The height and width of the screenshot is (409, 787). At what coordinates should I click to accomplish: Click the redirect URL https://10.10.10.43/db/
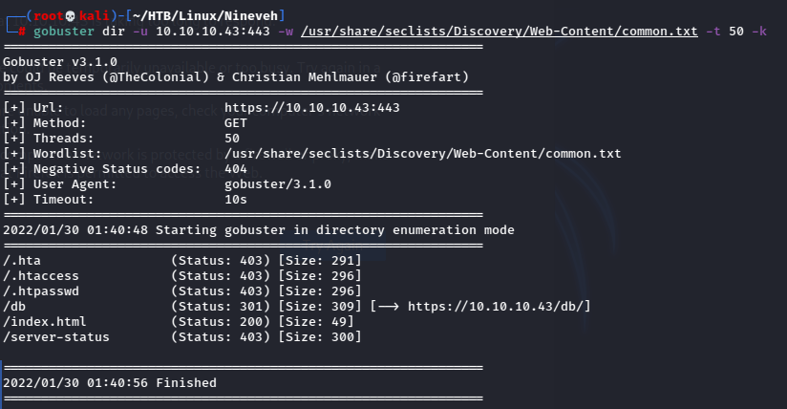coord(500,306)
